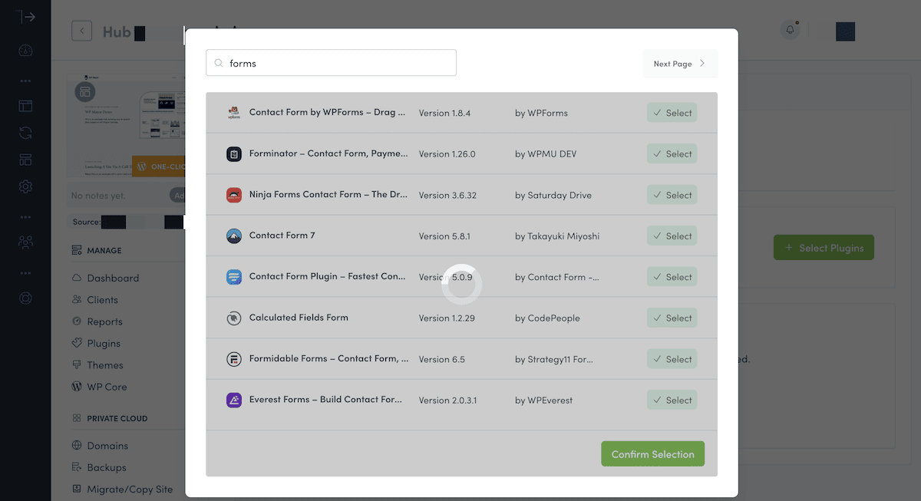921x501 pixels.
Task: Open the notifications bell
Action: coord(790,30)
